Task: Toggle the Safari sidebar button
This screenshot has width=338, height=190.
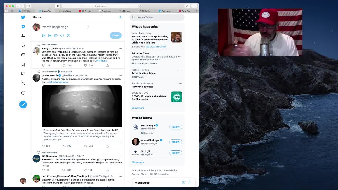Action: coord(28,6)
